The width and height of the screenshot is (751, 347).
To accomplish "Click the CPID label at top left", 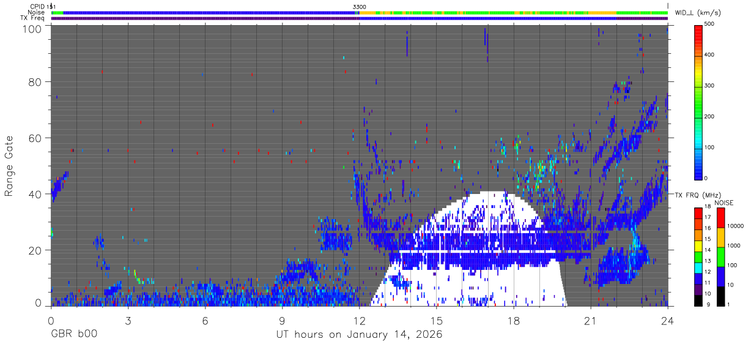I will click(x=37, y=7).
